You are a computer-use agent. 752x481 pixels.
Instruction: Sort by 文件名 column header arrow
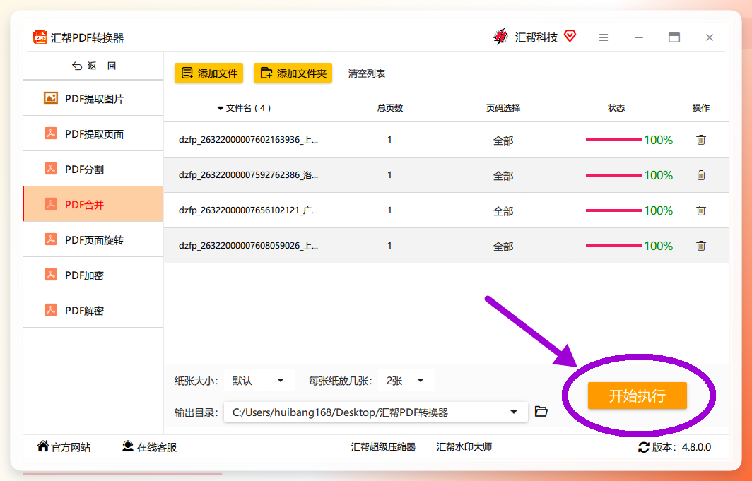[220, 109]
